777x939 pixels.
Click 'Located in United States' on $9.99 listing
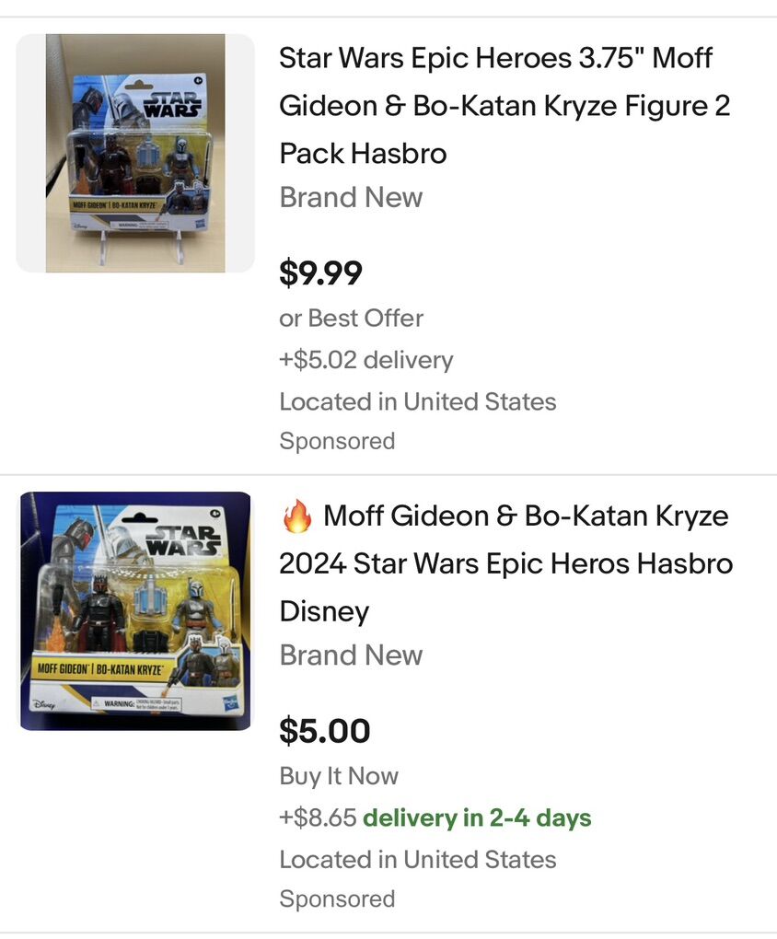(x=417, y=402)
